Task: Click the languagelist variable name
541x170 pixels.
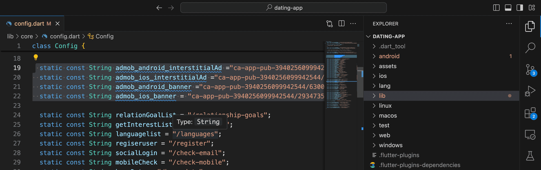Action: coord(138,134)
